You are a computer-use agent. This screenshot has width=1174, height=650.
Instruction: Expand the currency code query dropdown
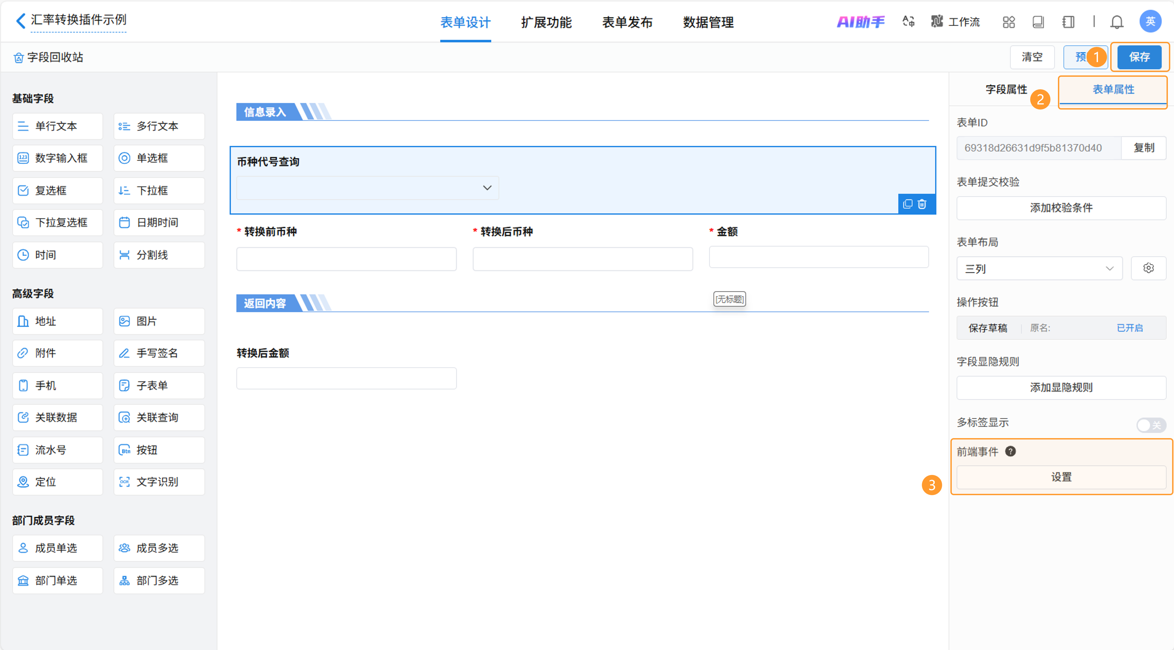tap(367, 188)
